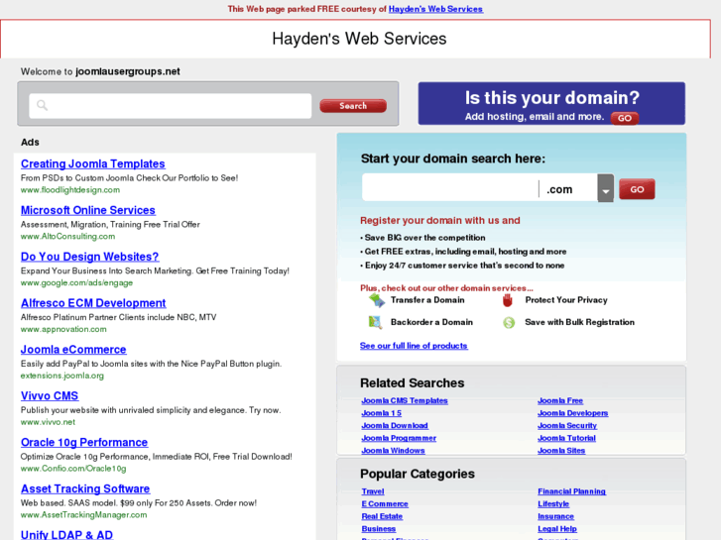Click www.vivvo.net URL text
Image resolution: width=721 pixels, height=540 pixels.
point(48,422)
